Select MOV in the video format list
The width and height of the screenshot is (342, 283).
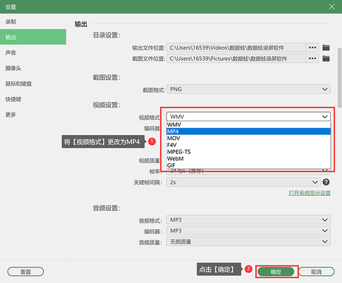pos(248,138)
